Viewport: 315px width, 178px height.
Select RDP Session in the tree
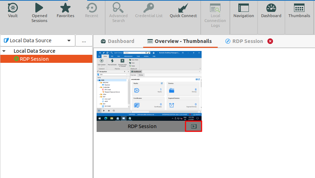point(34,59)
